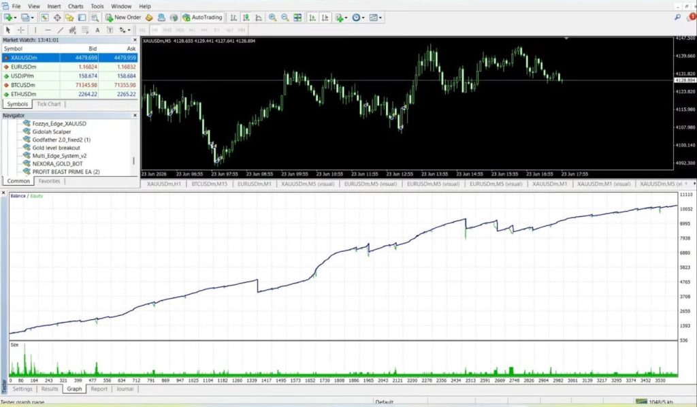Switch chart to candlesticks mode
This screenshot has width=697, height=407.
(246, 17)
